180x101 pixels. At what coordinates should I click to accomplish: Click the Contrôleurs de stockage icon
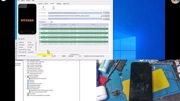pyautogui.click(x=28, y=65)
